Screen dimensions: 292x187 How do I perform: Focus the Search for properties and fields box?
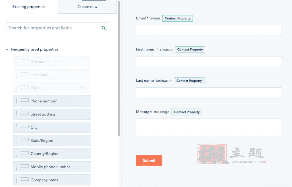coord(58,28)
